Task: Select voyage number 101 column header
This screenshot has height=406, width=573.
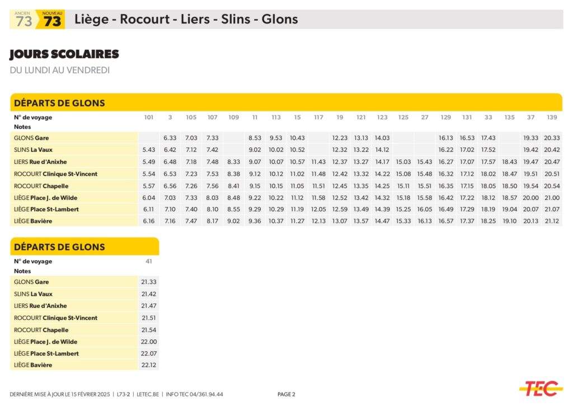Action: coord(148,118)
